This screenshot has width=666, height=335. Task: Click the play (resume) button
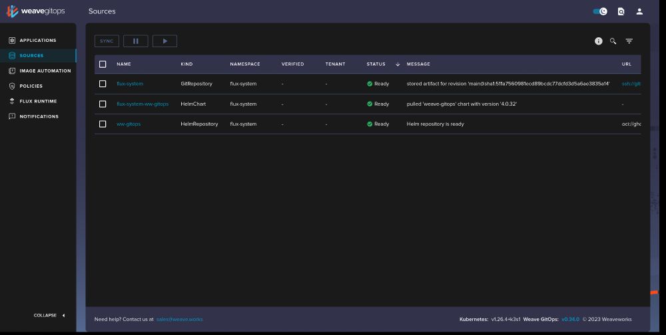click(x=165, y=41)
